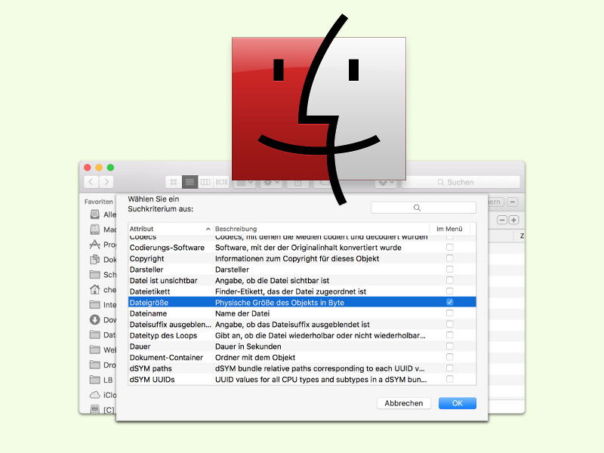This screenshot has width=604, height=453.
Task: Tick the dSYM UUIDs checkbox
Action: pos(449,379)
